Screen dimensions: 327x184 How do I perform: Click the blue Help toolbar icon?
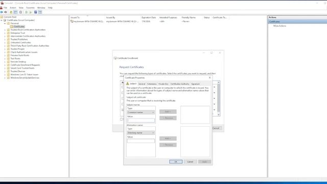tap(36, 12)
